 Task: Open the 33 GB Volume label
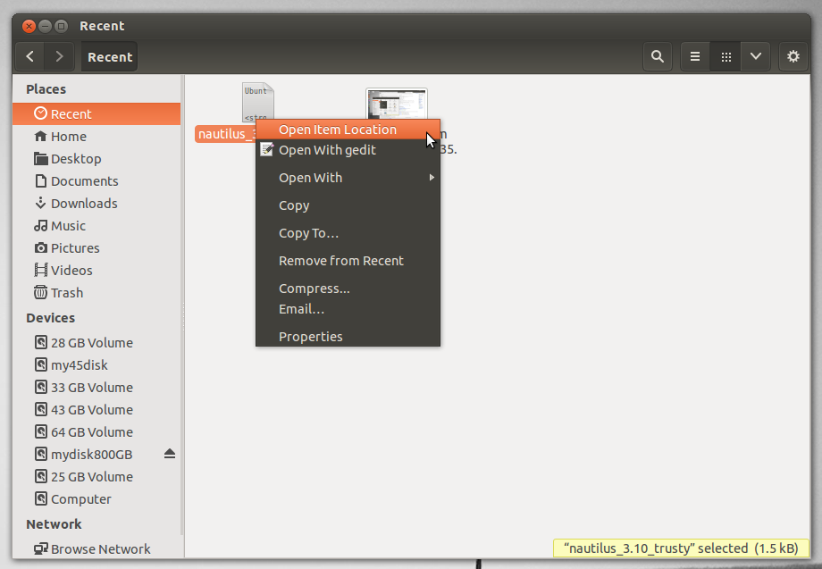(x=92, y=388)
